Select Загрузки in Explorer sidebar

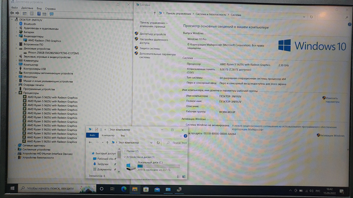(x=103, y=164)
